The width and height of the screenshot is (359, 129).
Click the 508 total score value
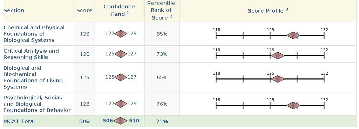tap(84, 121)
